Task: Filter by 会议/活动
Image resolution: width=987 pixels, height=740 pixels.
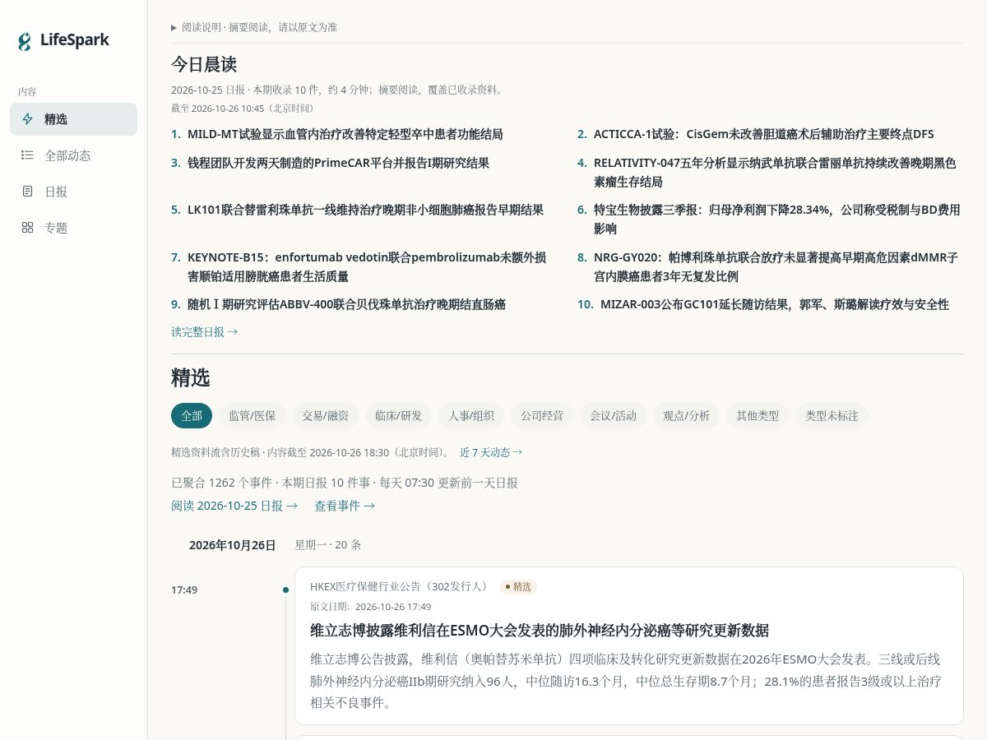Action: pos(614,416)
